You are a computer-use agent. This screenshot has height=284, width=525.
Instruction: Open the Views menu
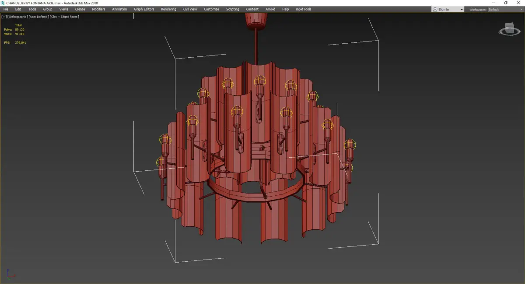[x=64, y=9]
